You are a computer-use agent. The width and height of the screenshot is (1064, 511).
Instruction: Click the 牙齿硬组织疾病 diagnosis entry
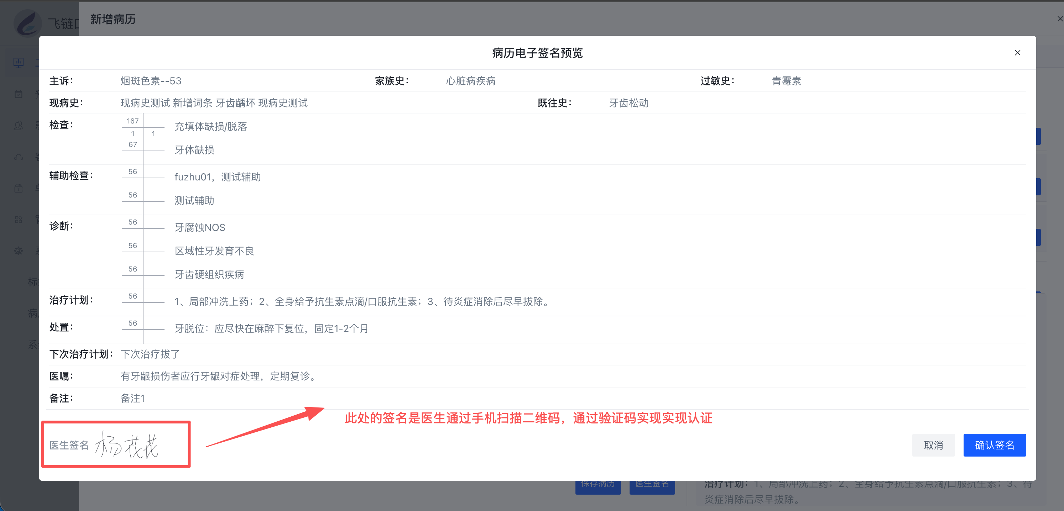209,274
